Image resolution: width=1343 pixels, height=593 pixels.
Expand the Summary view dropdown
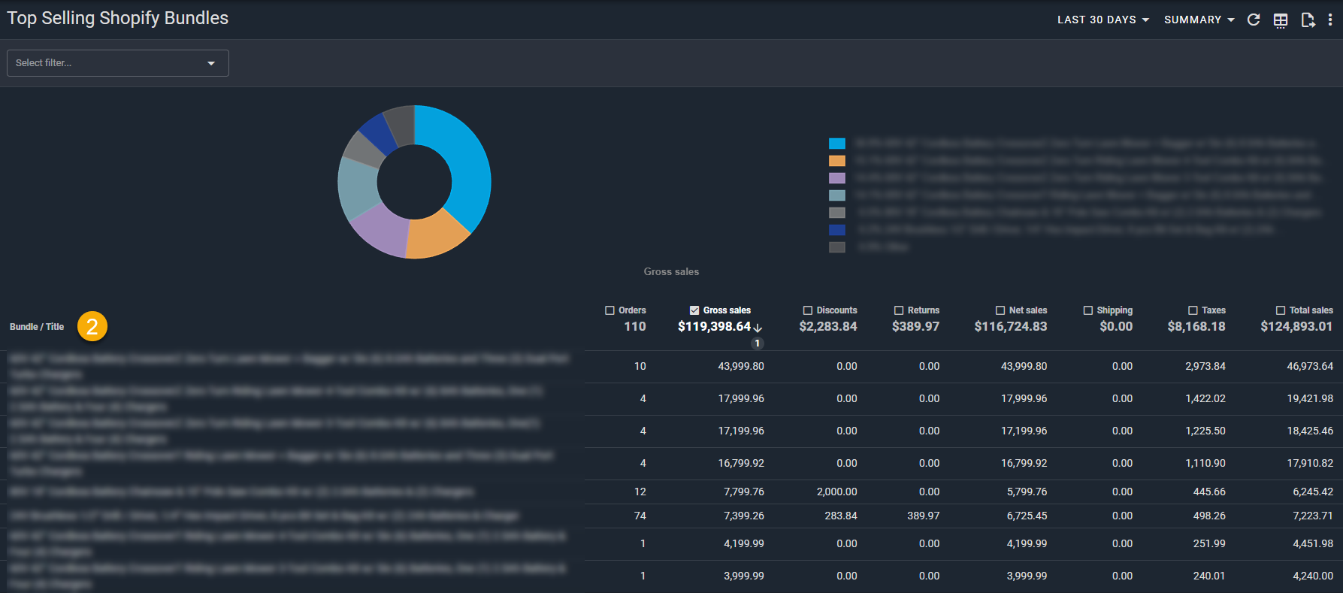click(1199, 20)
